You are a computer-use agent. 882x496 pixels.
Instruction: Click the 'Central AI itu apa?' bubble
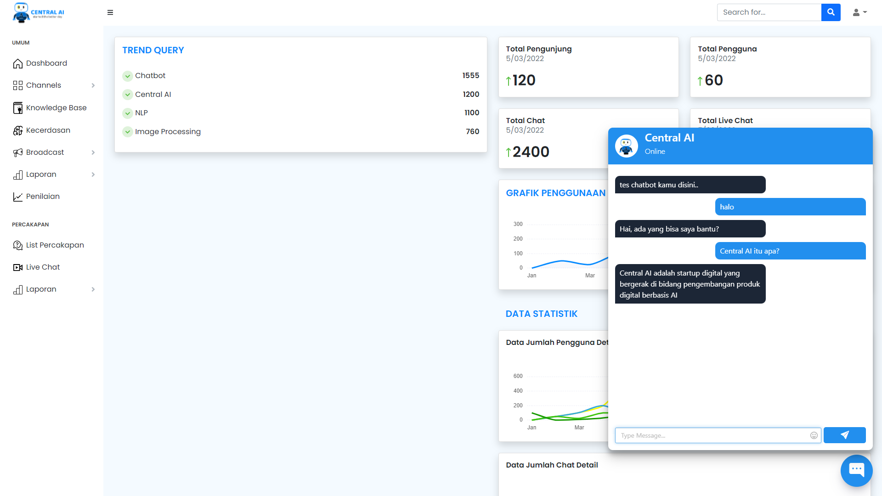790,251
